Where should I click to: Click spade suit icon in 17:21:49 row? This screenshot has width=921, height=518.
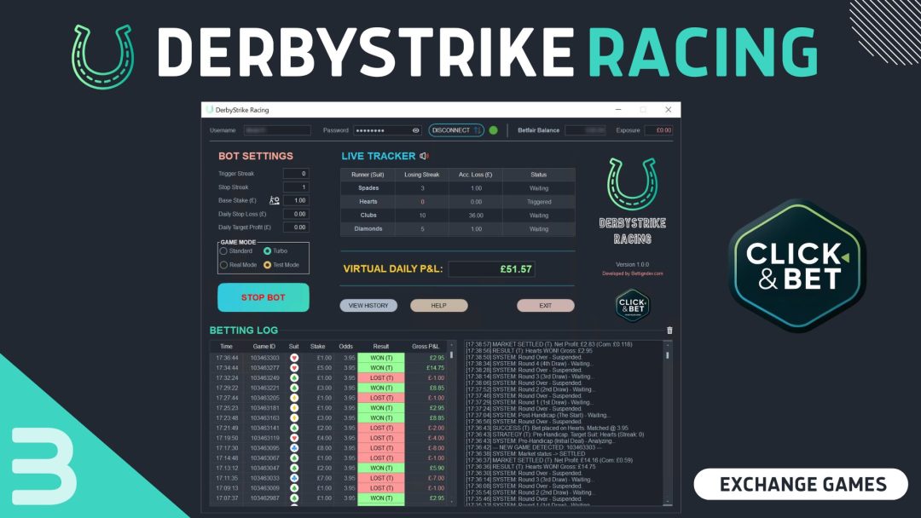pos(293,428)
